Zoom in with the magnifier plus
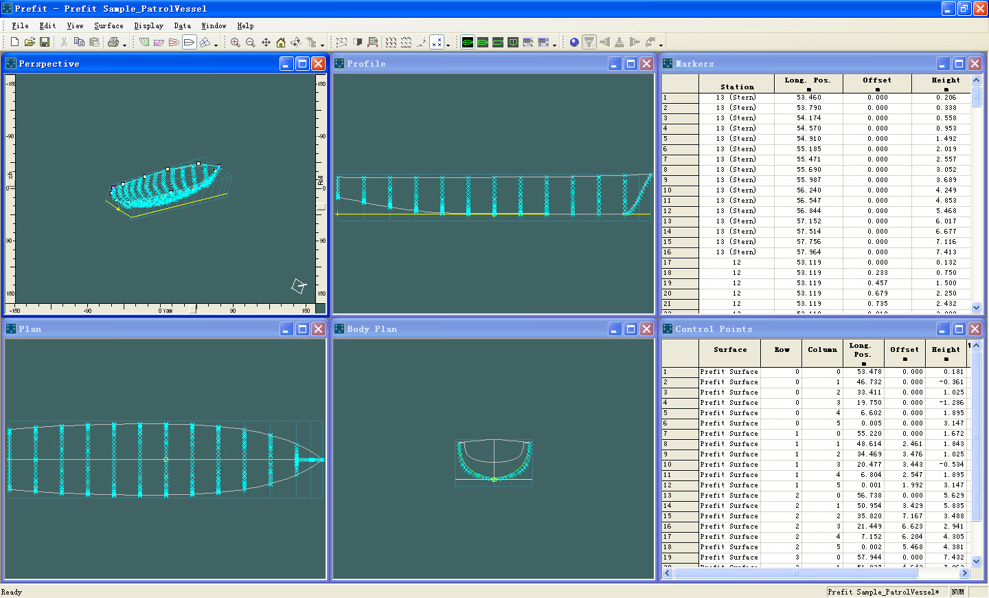989x598 pixels. (x=236, y=42)
